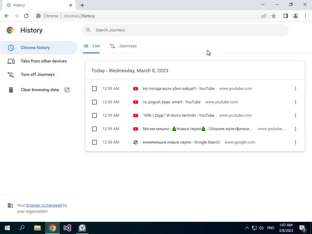Open the browser is managed link
This screenshot has width=312, height=234.
(x=44, y=205)
